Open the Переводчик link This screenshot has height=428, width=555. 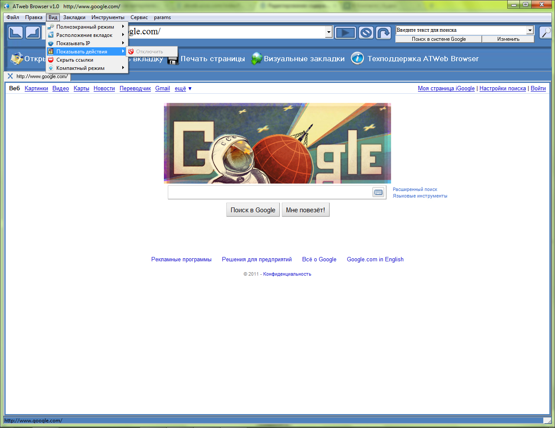tap(135, 89)
